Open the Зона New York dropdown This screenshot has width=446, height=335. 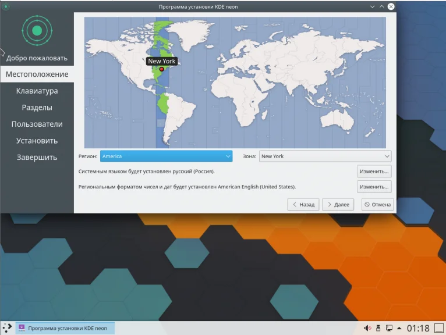click(x=325, y=156)
